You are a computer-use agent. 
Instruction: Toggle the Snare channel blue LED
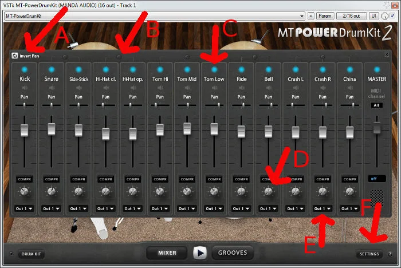tap(52, 69)
